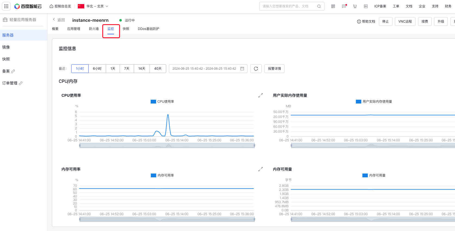This screenshot has height=231, width=455.
Task: Click the search magnifier icon
Action: point(319,6)
